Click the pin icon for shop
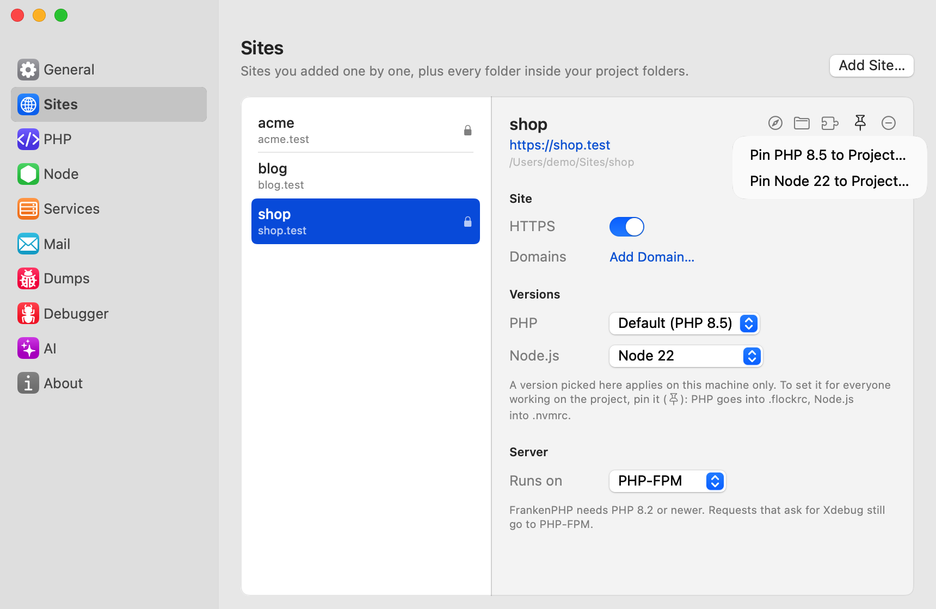The image size is (936, 609). point(860,123)
